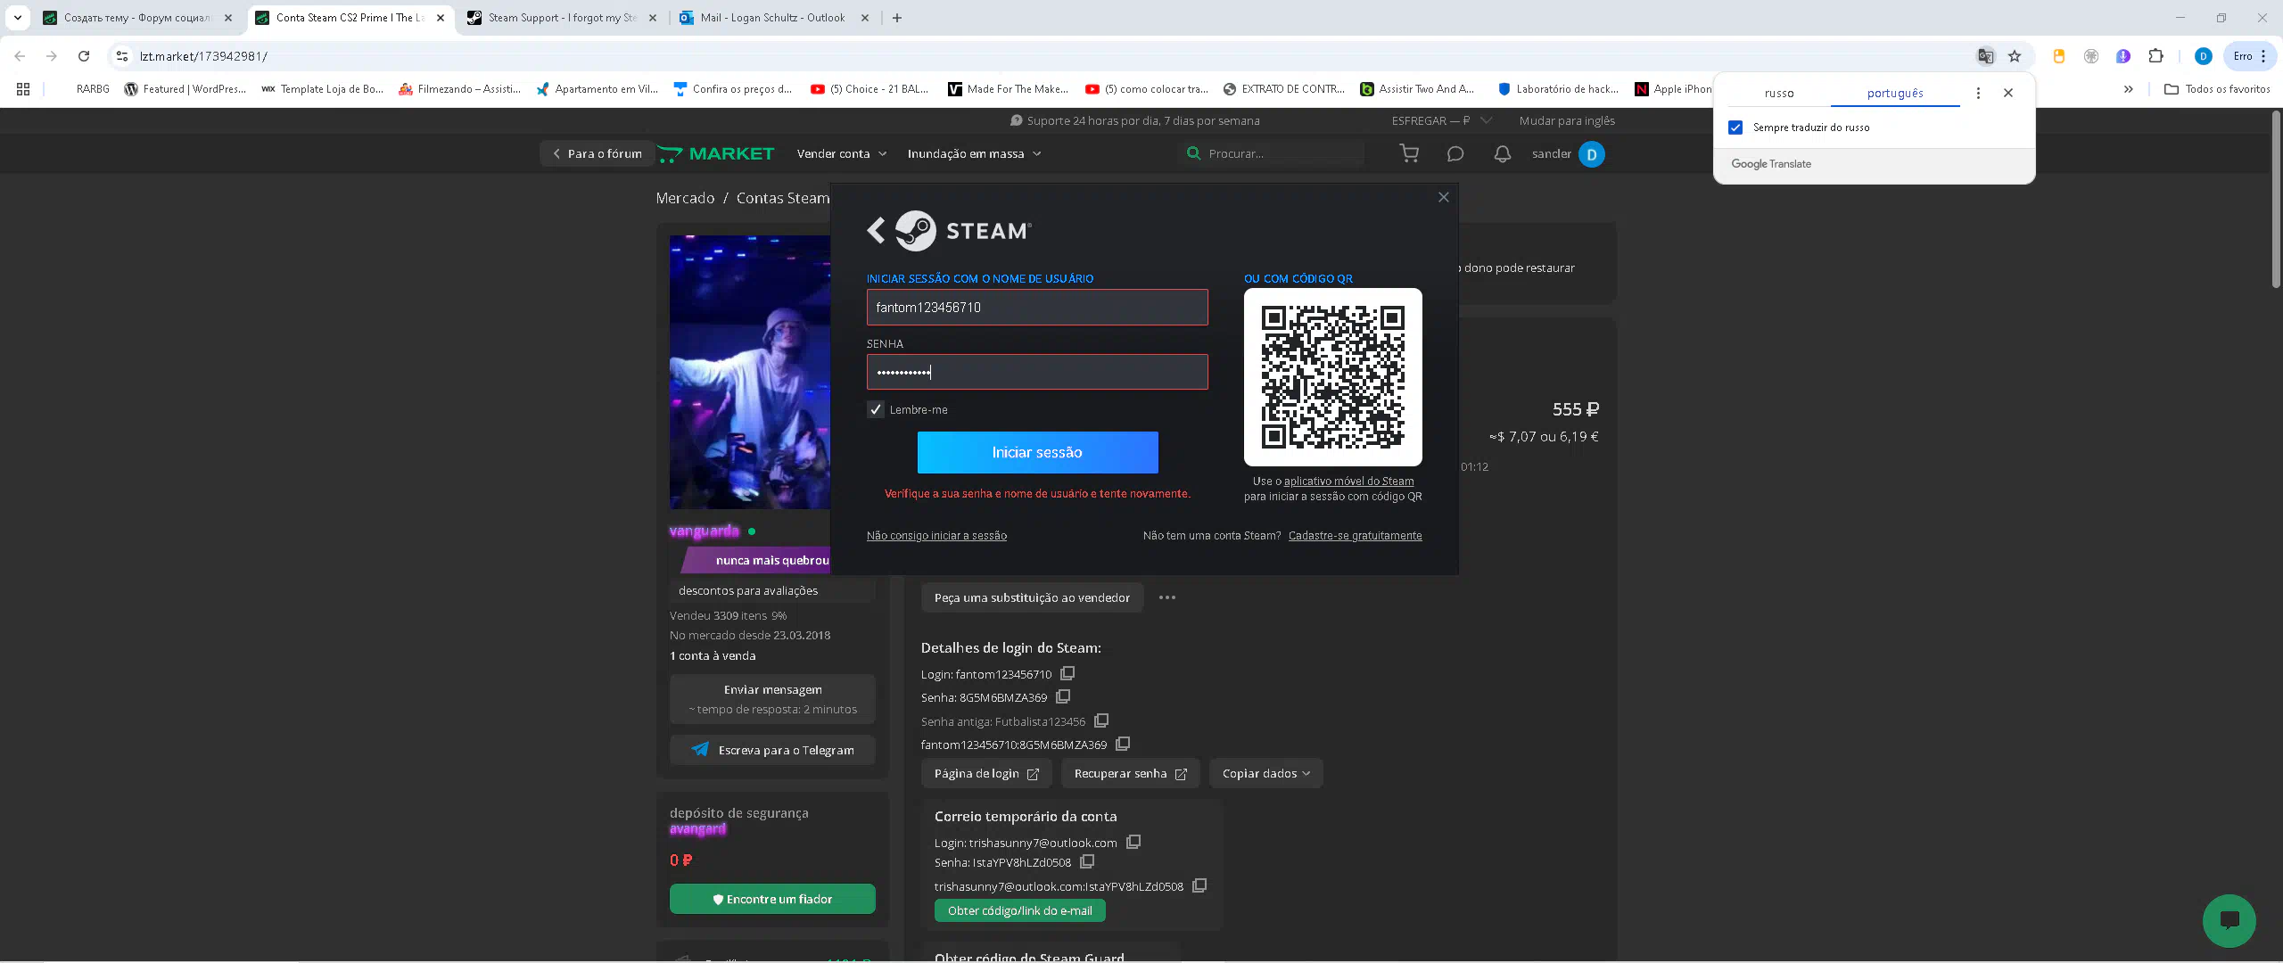Expand the Copiar dados dropdown
Viewport: 2283px width, 963px height.
1266,773
